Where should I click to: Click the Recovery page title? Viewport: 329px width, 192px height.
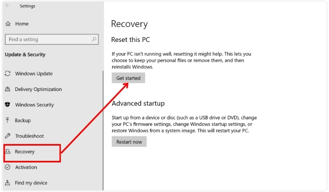[x=129, y=24]
